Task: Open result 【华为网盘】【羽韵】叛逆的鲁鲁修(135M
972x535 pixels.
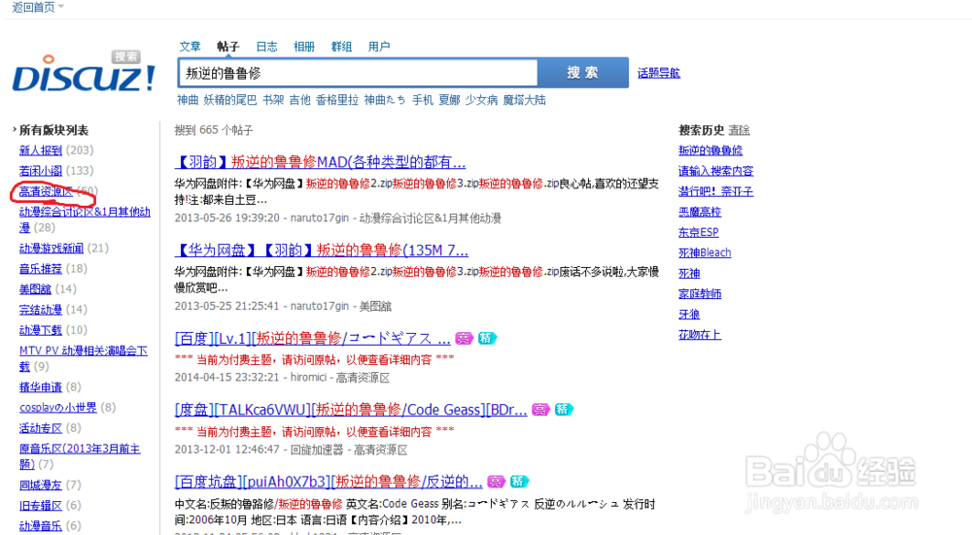Action: (x=321, y=251)
